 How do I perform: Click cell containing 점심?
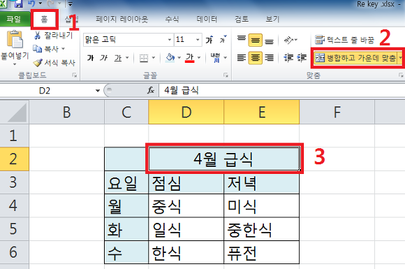tap(186, 182)
